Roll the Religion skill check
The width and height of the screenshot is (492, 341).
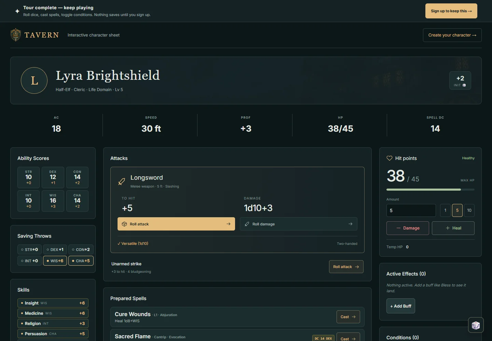pos(53,324)
